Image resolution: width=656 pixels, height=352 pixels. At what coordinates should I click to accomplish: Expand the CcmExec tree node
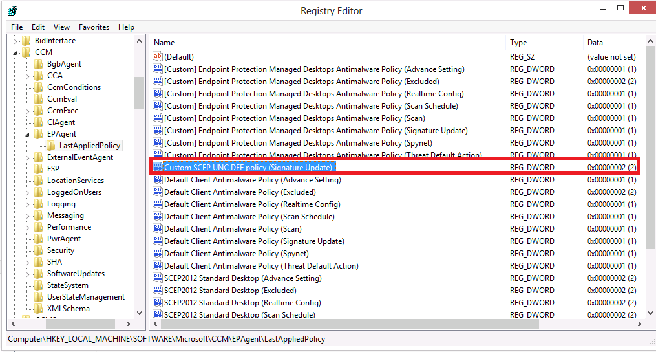28,111
